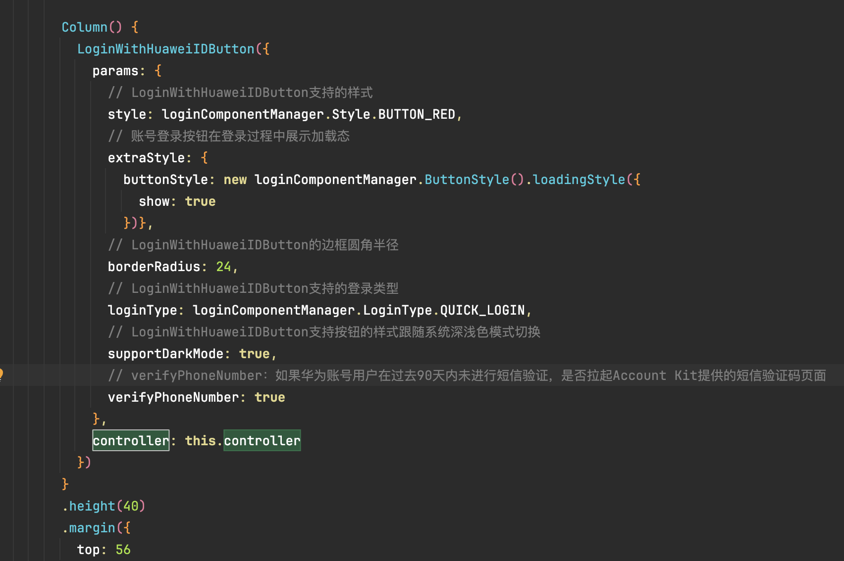Click verifyPhoneNumber property name

tap(173, 397)
